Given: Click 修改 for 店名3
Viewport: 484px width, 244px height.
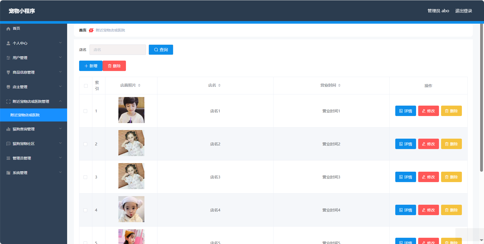Looking at the screenshot, I should 429,177.
